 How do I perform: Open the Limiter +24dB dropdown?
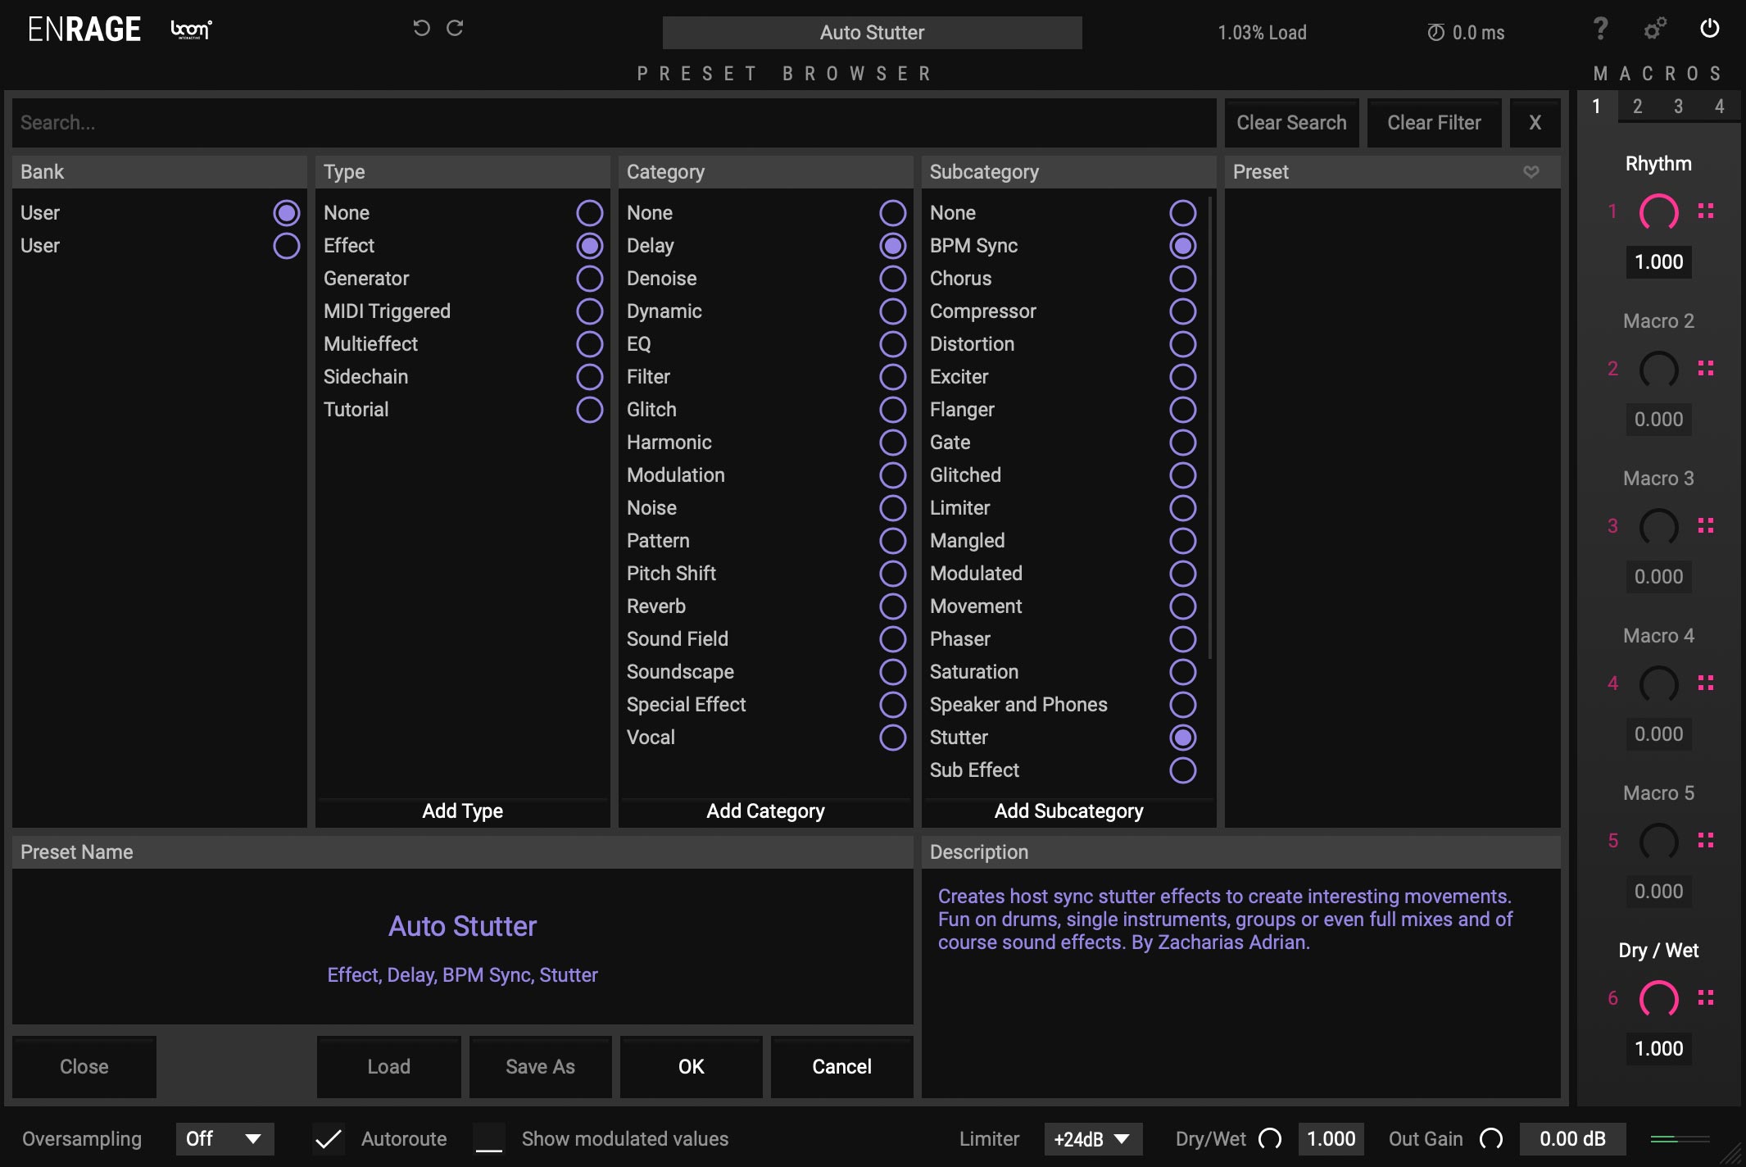1092,1138
